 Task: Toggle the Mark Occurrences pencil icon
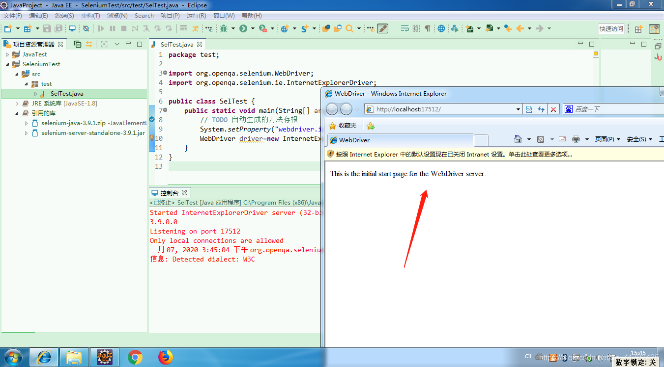[382, 28]
